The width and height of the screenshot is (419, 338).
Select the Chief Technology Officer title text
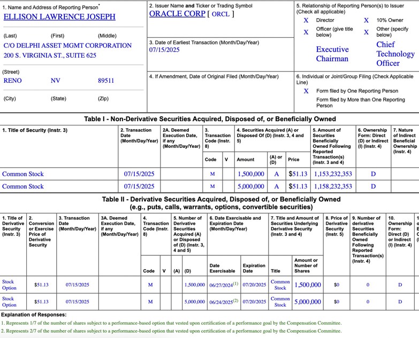[x=395, y=54]
